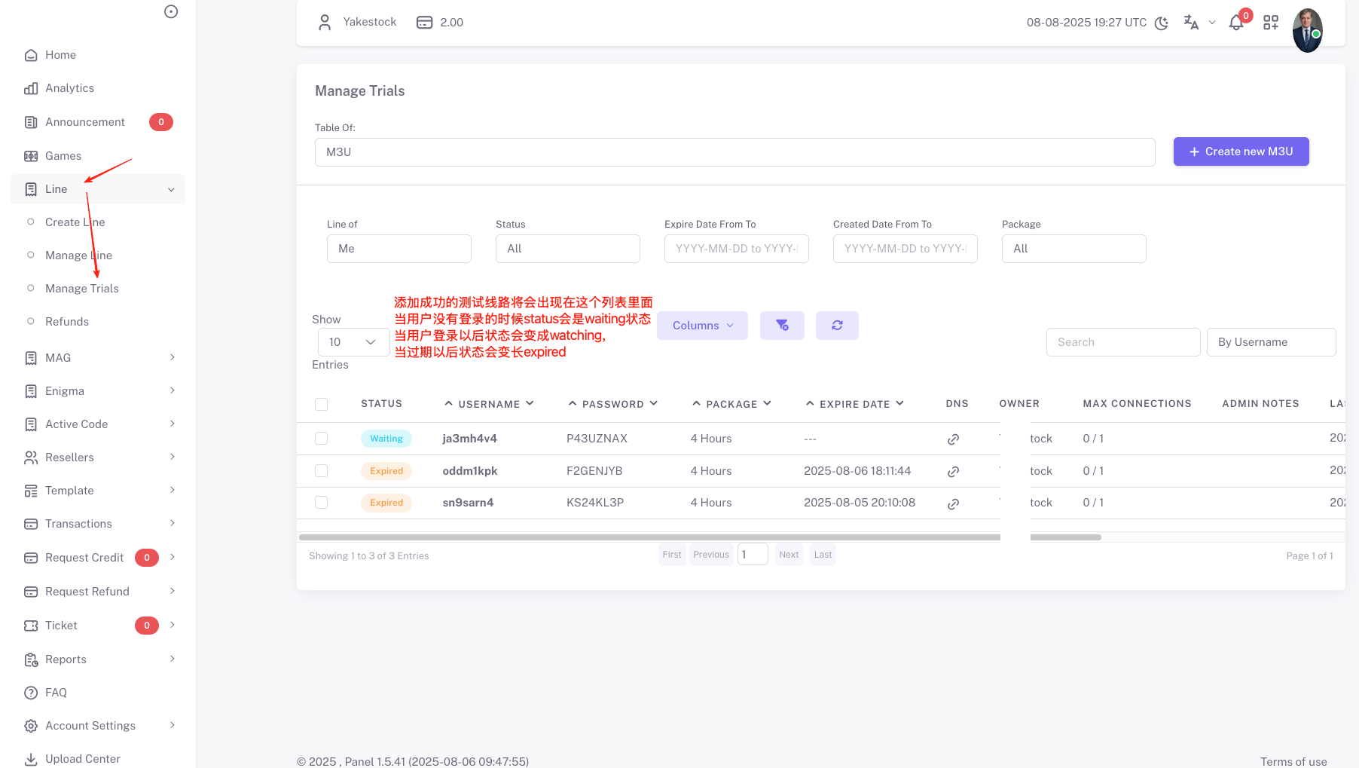The width and height of the screenshot is (1359, 768).
Task: Copy DNS link for ja3mh4v4
Action: click(x=953, y=439)
